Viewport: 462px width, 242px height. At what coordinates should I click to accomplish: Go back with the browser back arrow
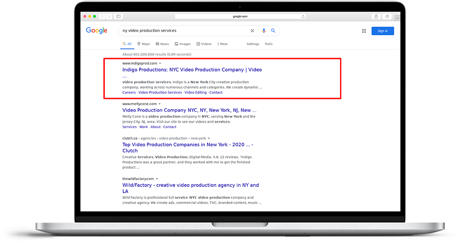102,16
